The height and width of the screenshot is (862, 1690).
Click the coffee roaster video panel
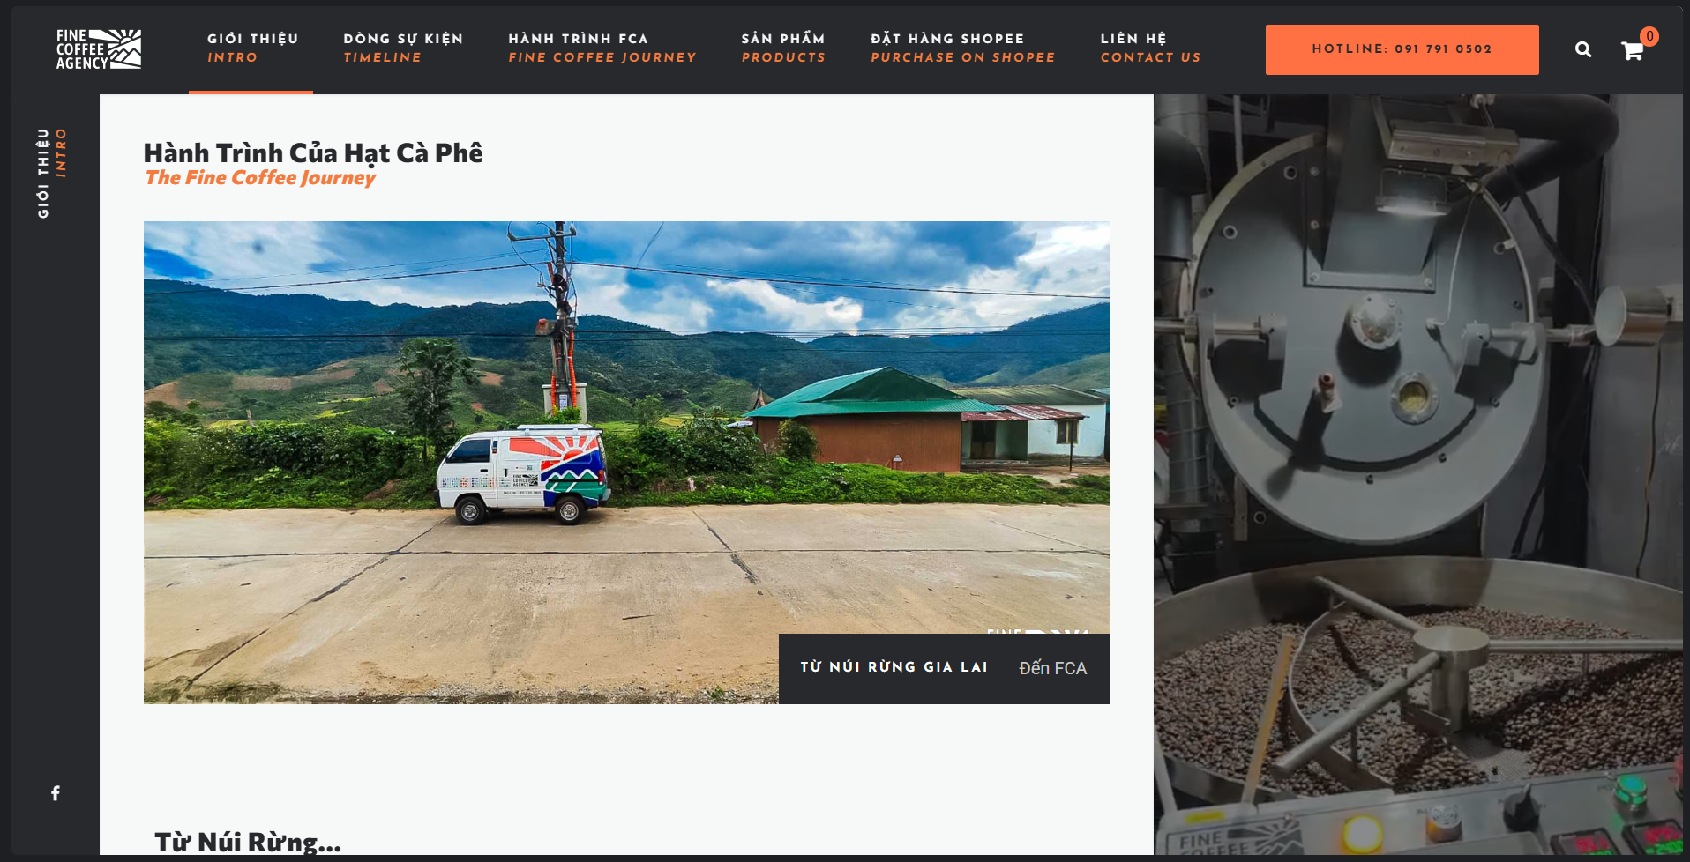(1417, 474)
